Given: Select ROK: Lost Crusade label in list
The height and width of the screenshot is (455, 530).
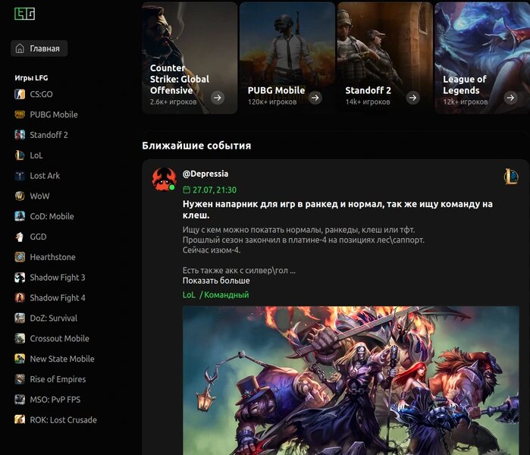Looking at the screenshot, I should (63, 420).
